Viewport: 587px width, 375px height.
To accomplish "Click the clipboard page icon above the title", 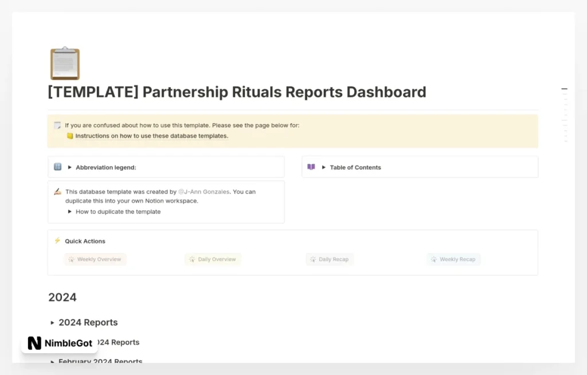I will click(x=64, y=62).
